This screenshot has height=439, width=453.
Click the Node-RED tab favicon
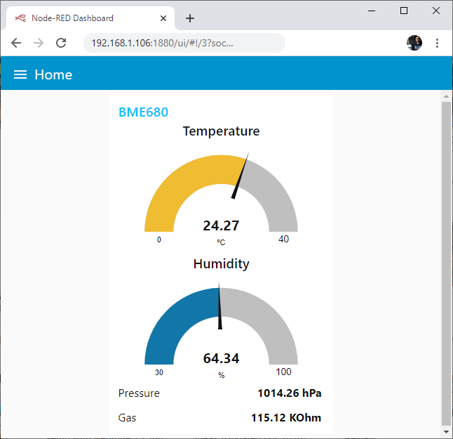click(20, 18)
